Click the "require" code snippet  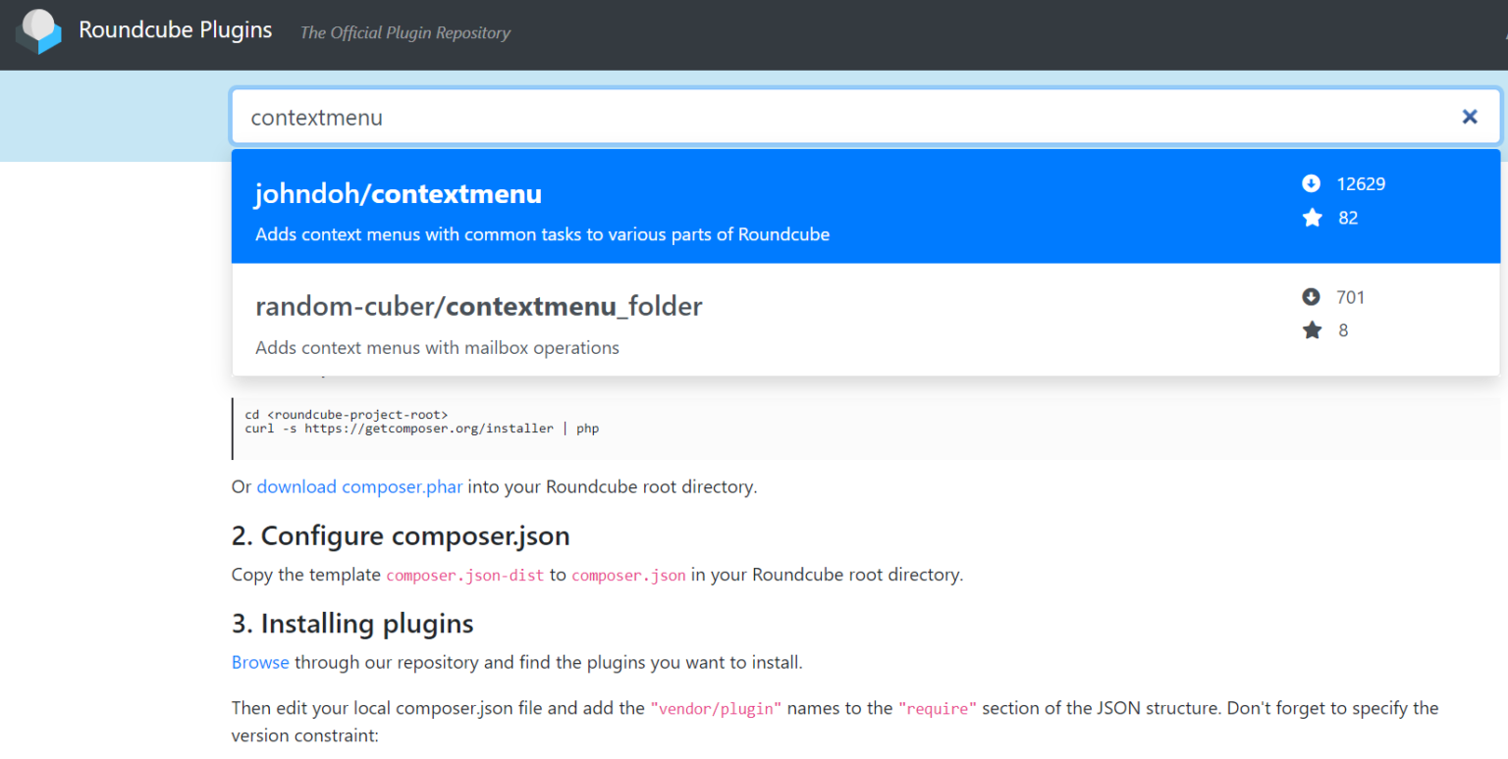(x=938, y=709)
